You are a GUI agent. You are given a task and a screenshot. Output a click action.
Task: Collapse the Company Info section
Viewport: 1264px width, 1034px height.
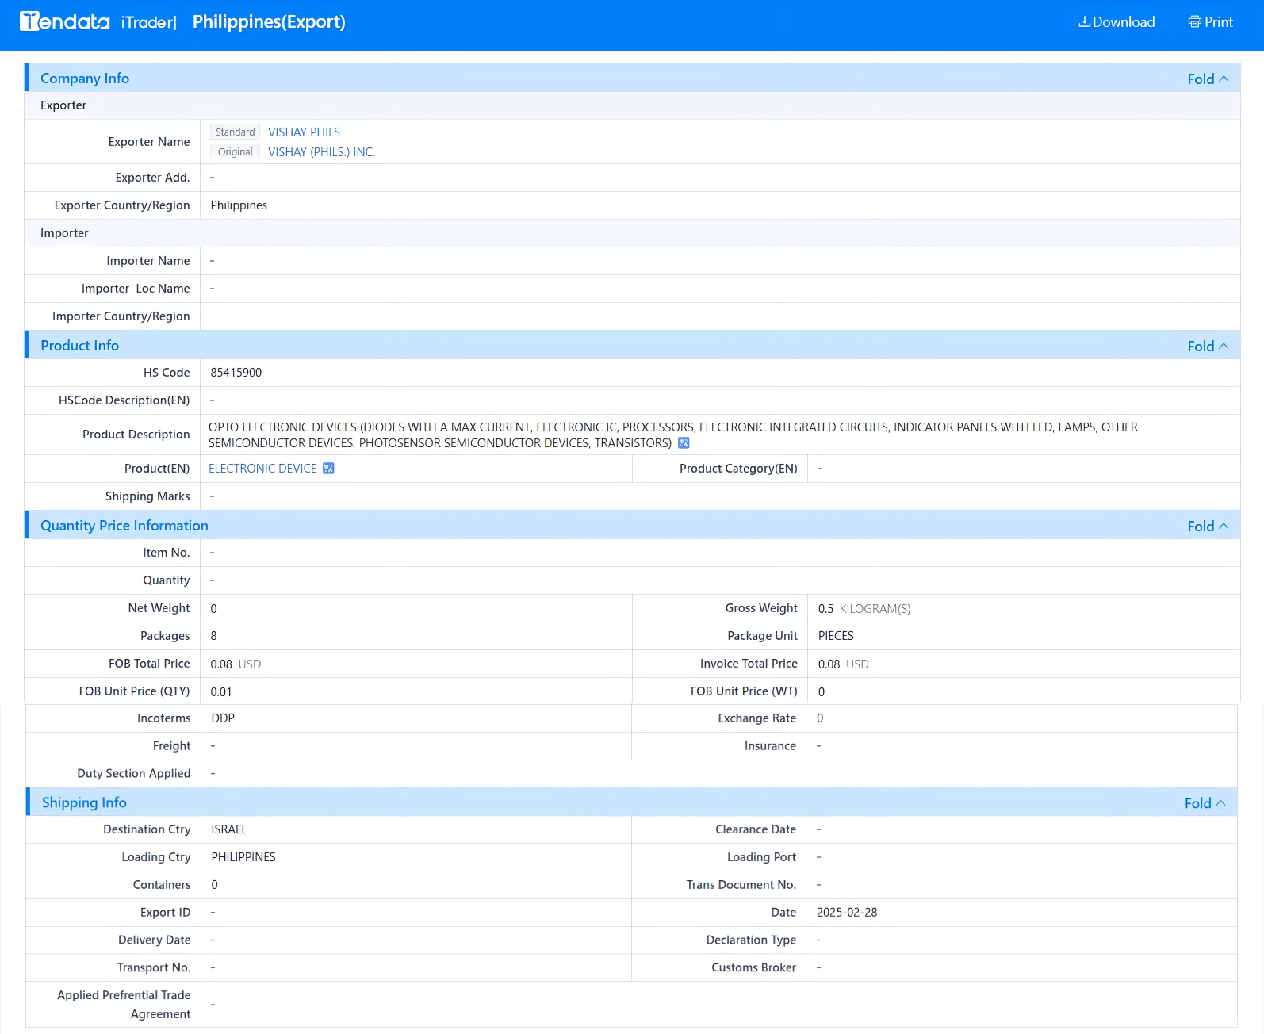1208,79
